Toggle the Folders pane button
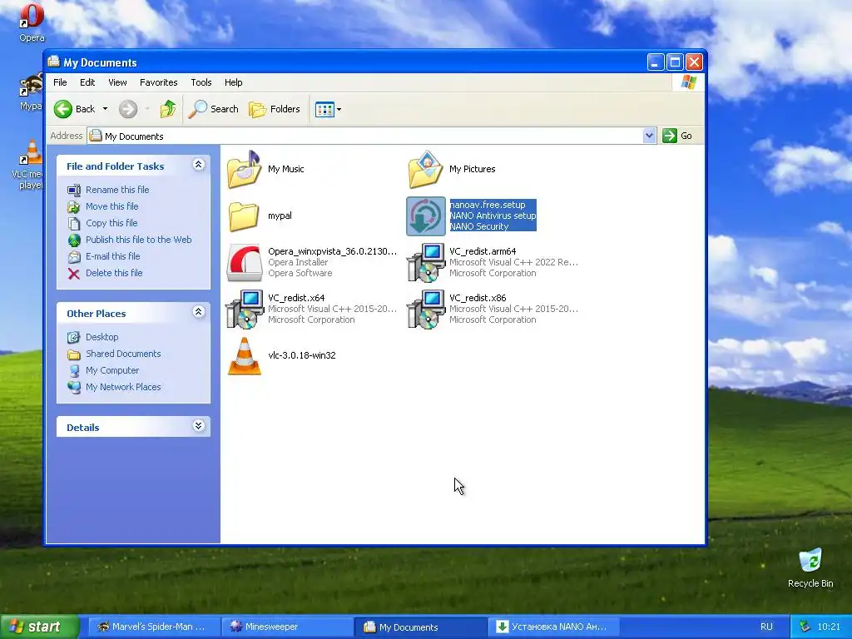 click(275, 109)
